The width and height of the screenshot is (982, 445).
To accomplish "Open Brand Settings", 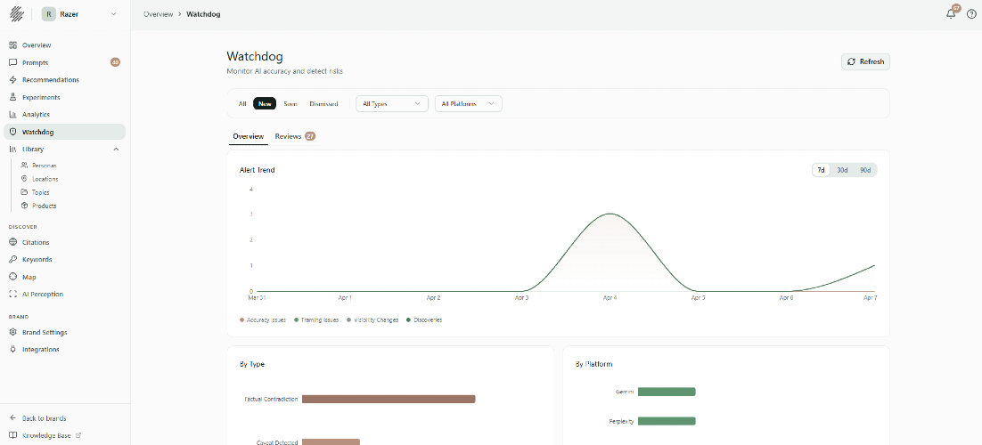I will coord(44,332).
